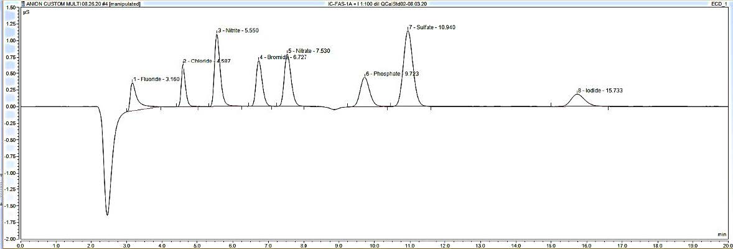
Task: Click the bottom of the negative water dip
Action: (x=108, y=214)
